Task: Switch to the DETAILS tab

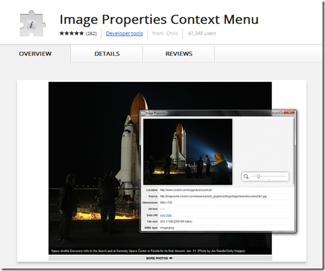Action: coord(107,54)
